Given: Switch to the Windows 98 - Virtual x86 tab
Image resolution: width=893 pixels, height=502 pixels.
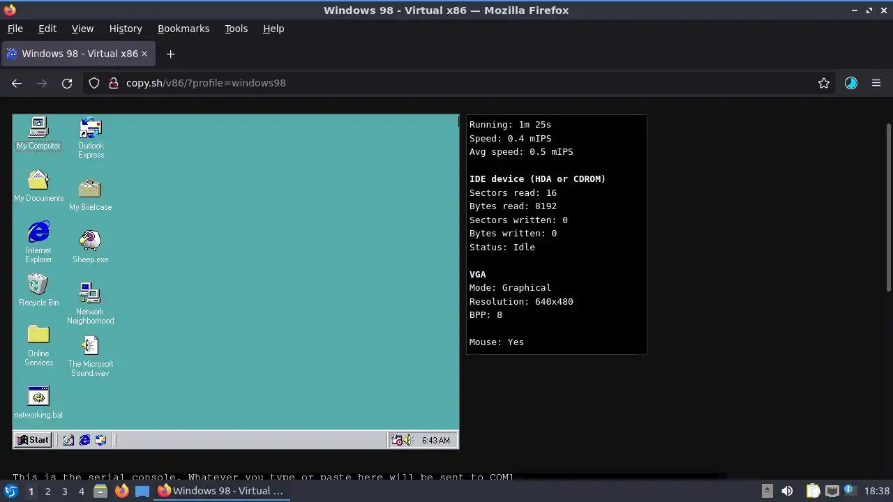Looking at the screenshot, I should 77,54.
